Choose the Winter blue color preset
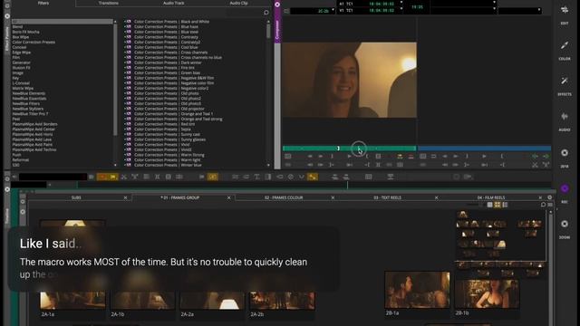 pos(168,165)
